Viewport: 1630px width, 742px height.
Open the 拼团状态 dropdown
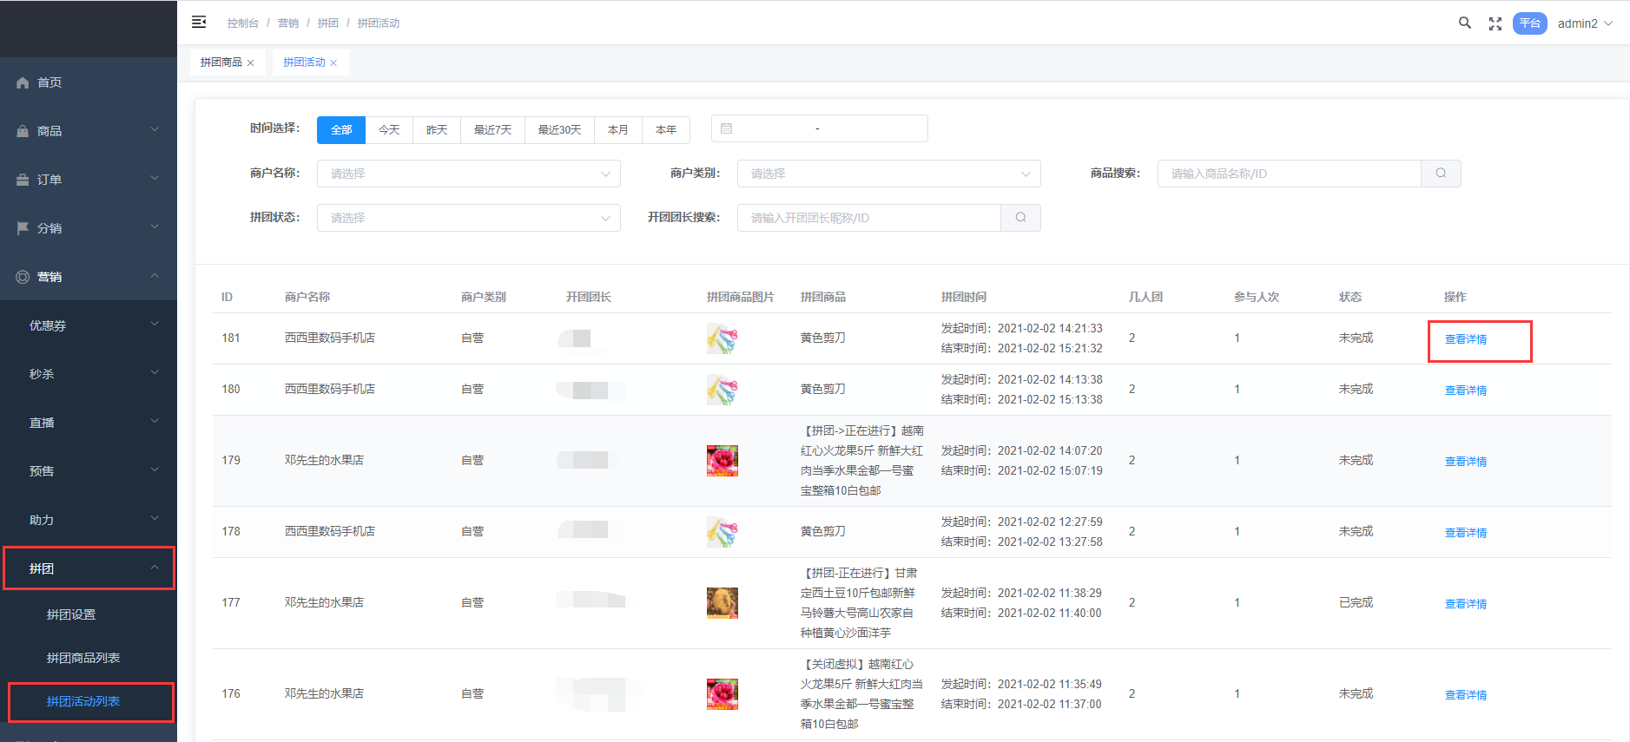click(468, 218)
